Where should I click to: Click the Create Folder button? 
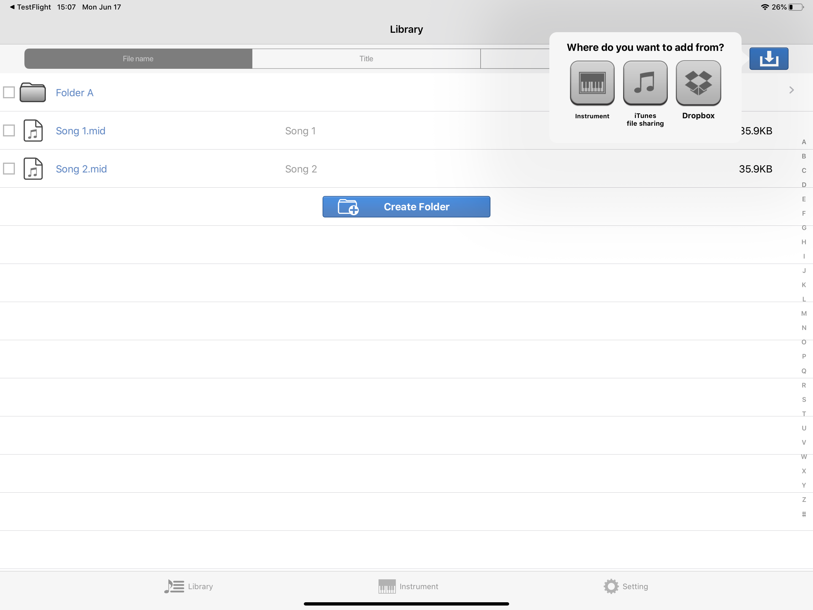point(406,207)
